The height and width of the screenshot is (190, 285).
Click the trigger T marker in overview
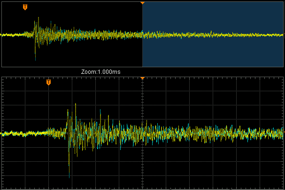pos(25,7)
